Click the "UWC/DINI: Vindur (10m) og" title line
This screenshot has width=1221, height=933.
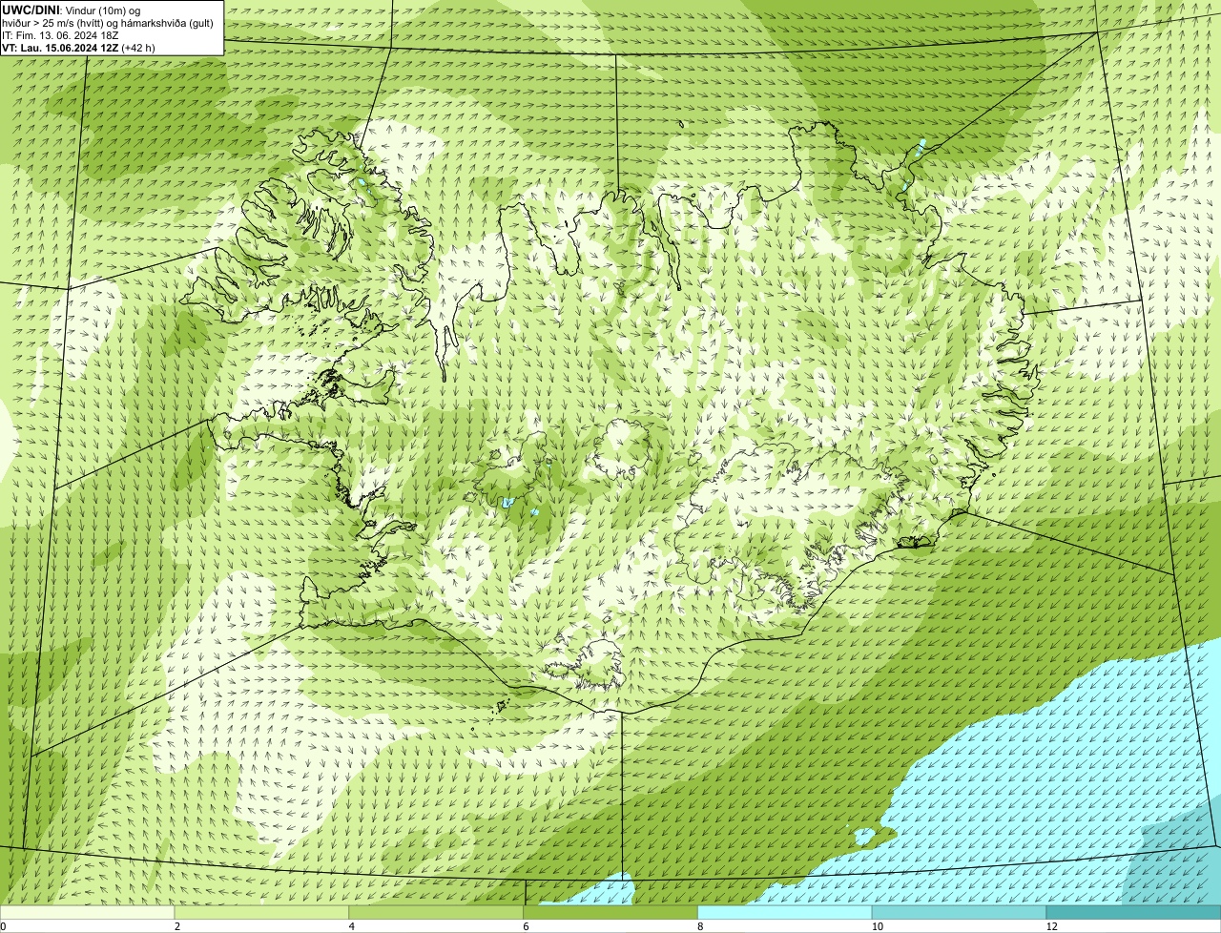pyautogui.click(x=72, y=10)
